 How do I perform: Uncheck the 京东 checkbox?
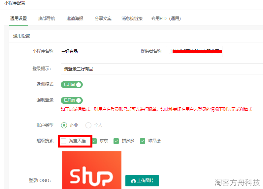(x=94, y=141)
